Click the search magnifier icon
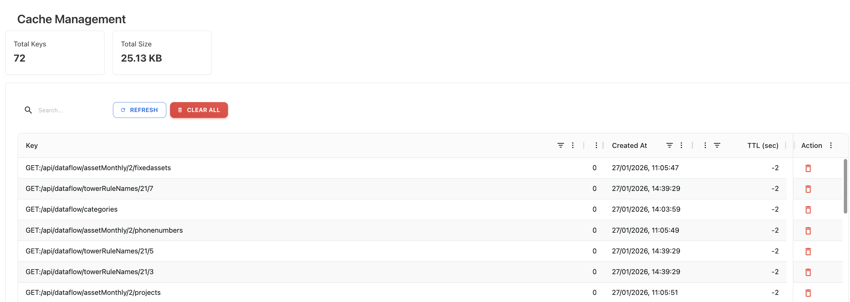This screenshot has height=302, width=850. [x=28, y=110]
